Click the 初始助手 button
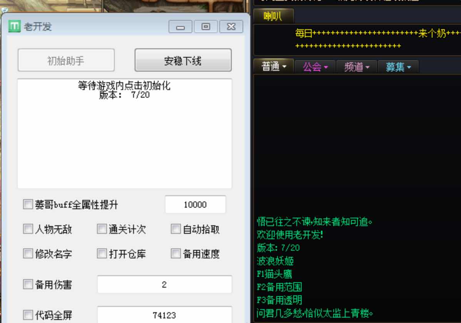The width and height of the screenshot is (461, 323). [66, 60]
